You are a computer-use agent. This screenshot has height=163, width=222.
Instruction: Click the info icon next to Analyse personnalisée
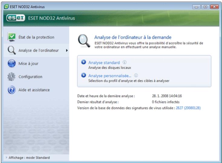(x=136, y=75)
